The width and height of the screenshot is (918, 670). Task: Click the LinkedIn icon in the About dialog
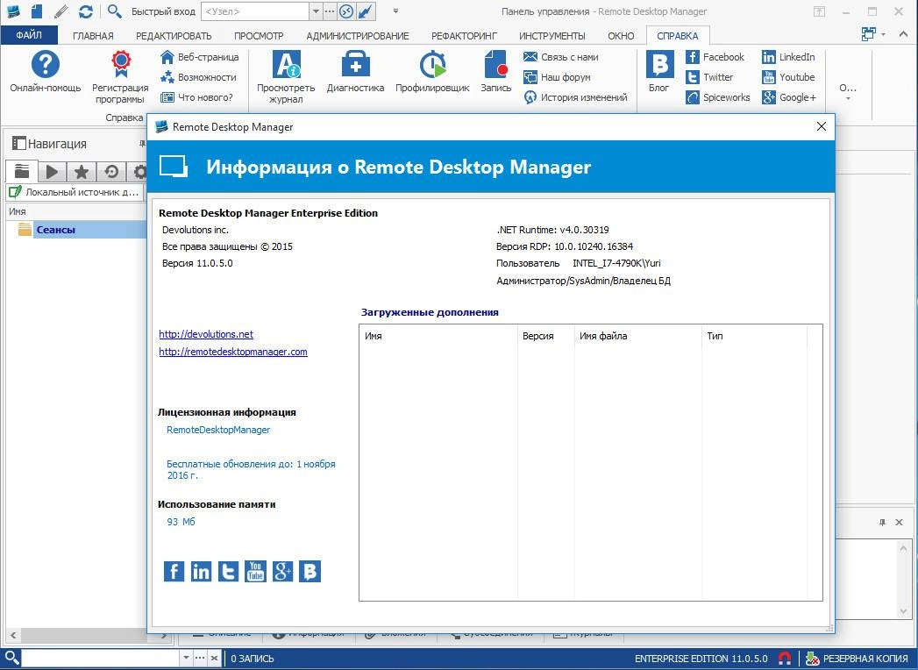point(201,571)
